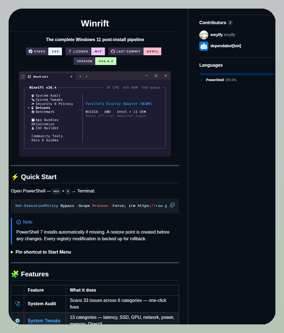Select ISO Builder in the Winrift menu
This screenshot has height=333, width=284.
point(45,128)
